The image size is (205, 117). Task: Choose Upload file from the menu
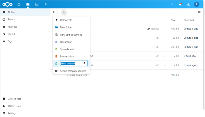tap(66, 20)
